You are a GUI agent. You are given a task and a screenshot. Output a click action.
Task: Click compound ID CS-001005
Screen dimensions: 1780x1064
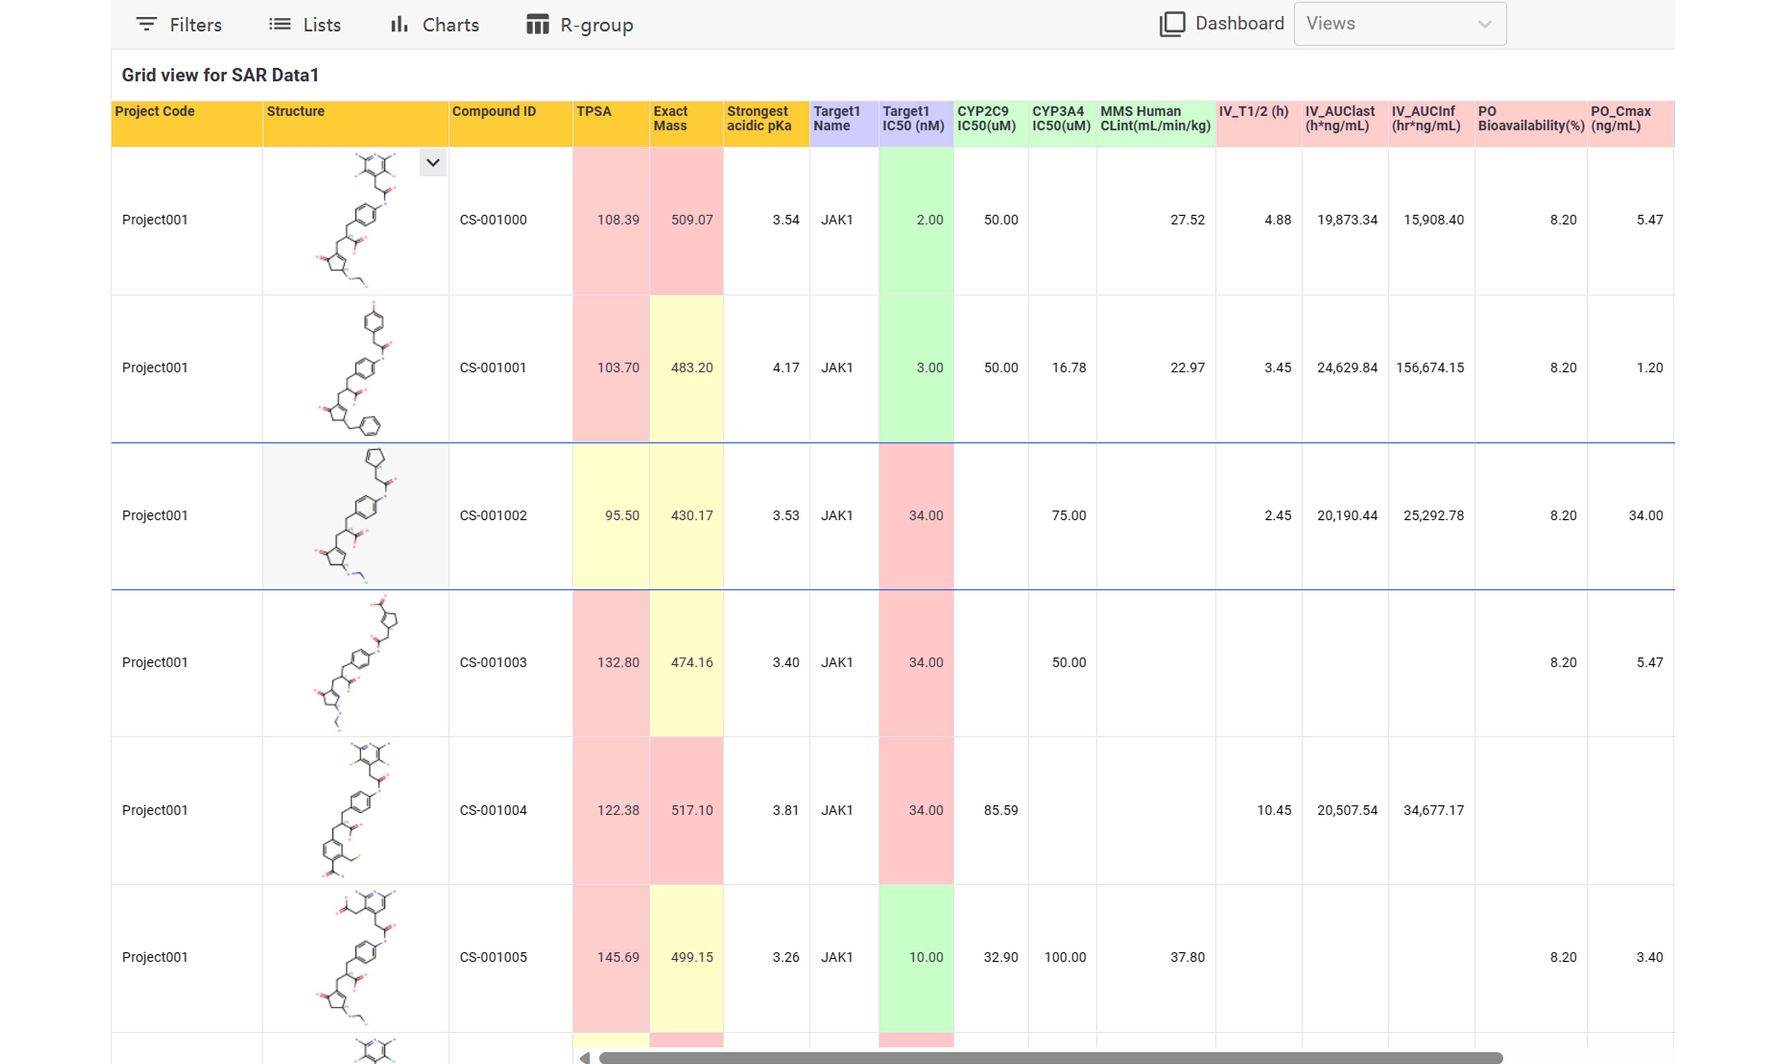(493, 957)
